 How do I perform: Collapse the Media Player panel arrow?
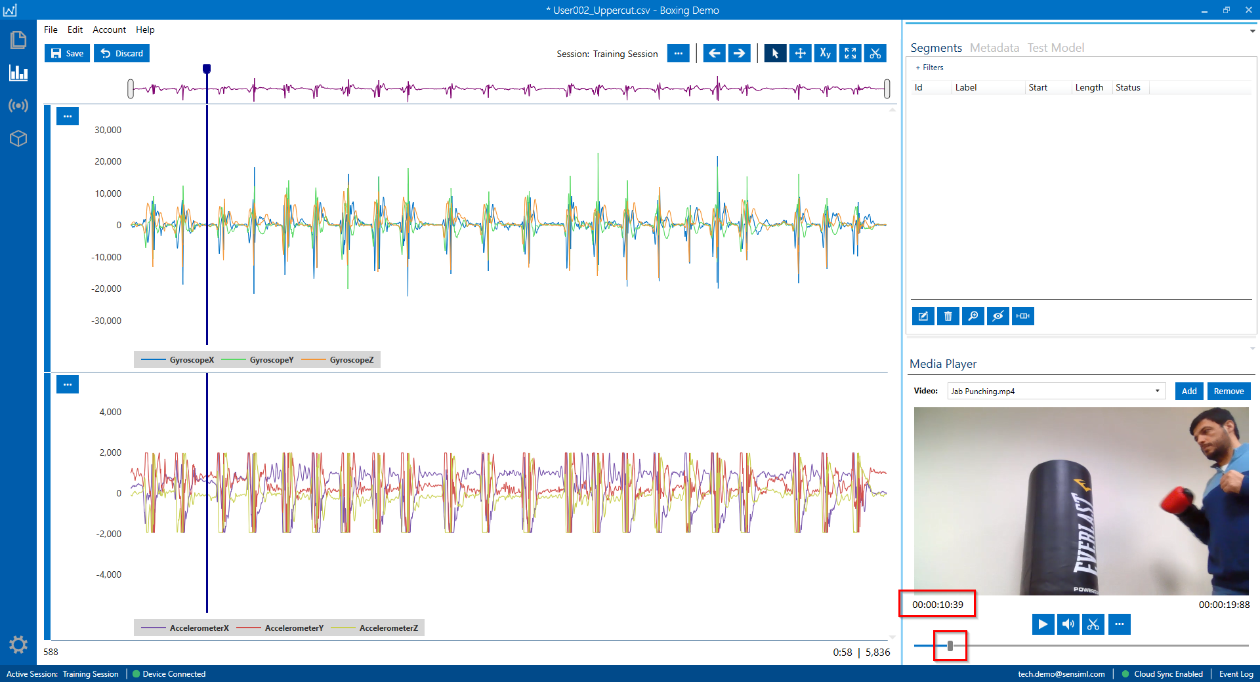[x=1252, y=348]
